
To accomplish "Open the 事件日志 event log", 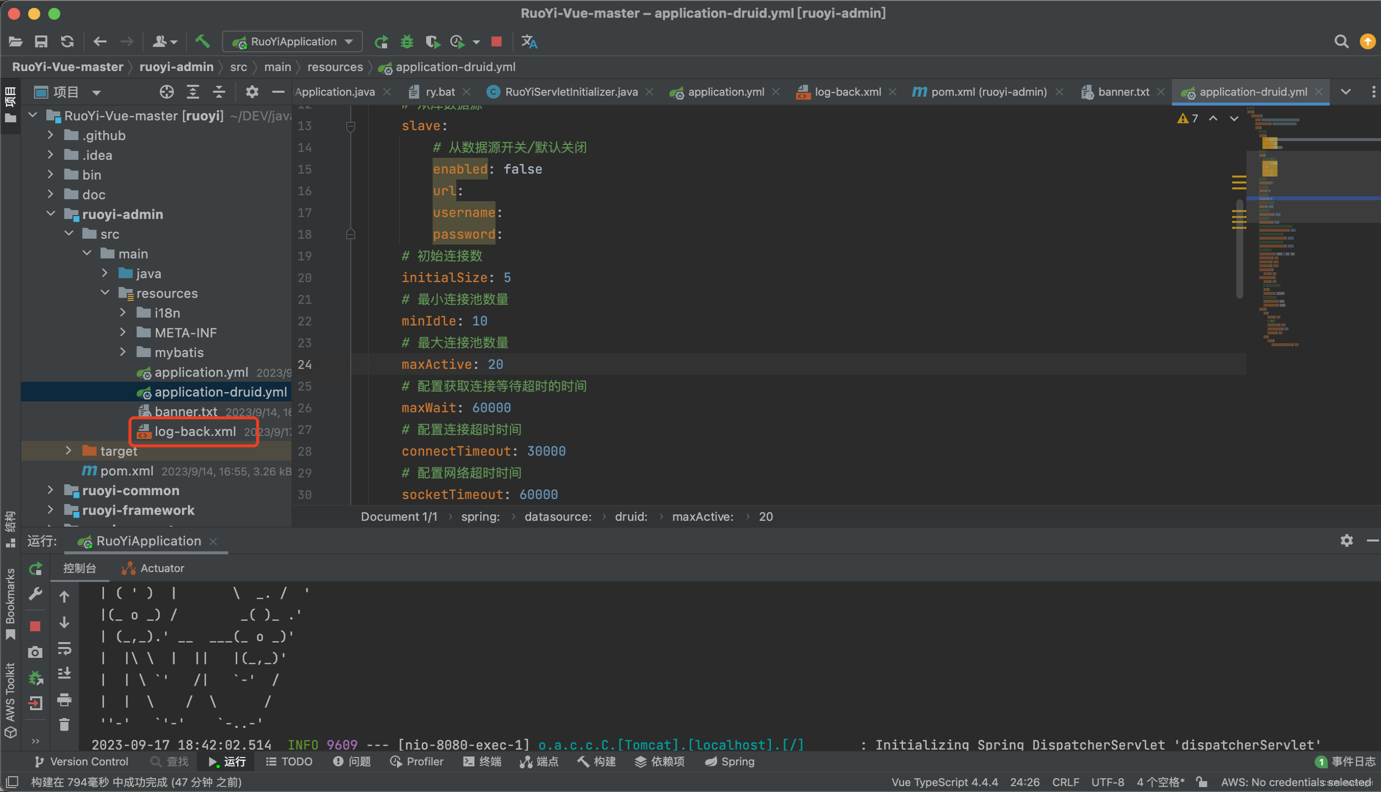I will click(x=1345, y=761).
